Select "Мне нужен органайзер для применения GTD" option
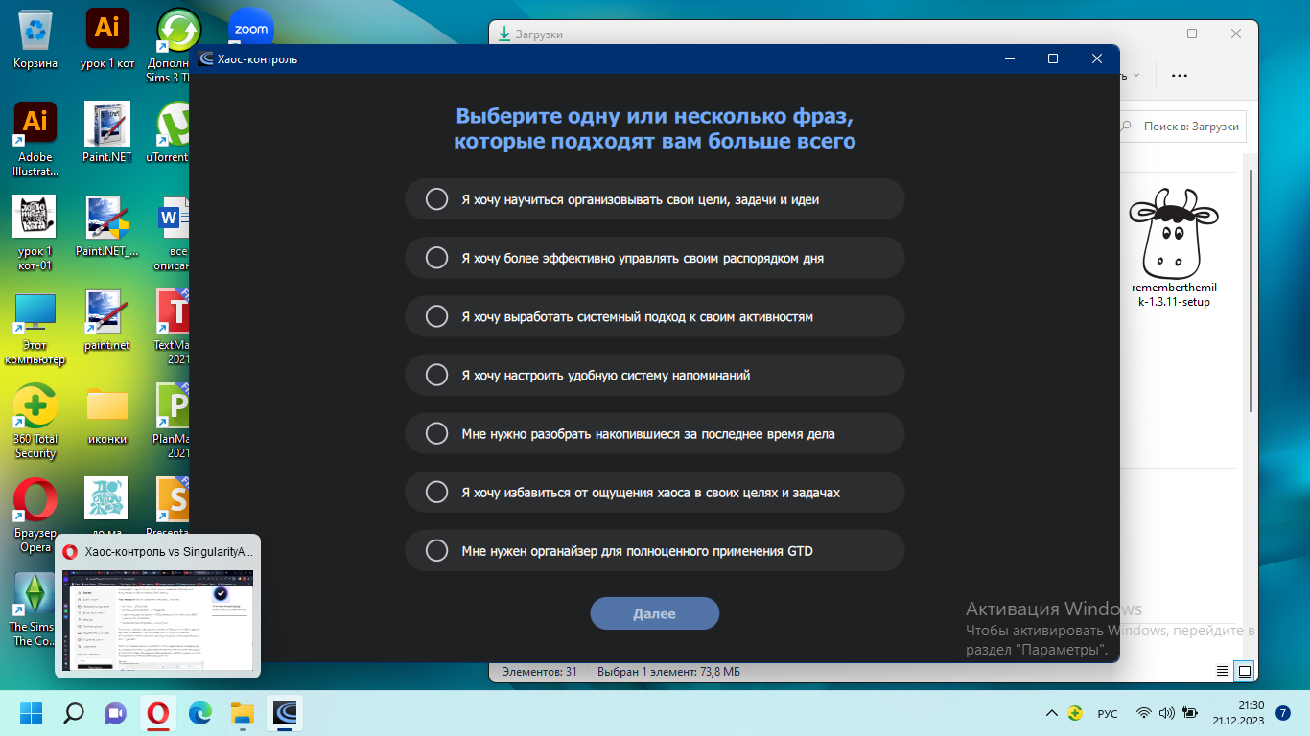The height and width of the screenshot is (736, 1310). 436,550
